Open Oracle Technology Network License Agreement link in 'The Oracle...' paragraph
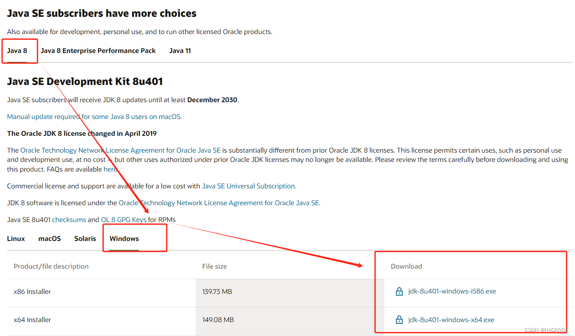This screenshot has width=575, height=336. coord(120,150)
